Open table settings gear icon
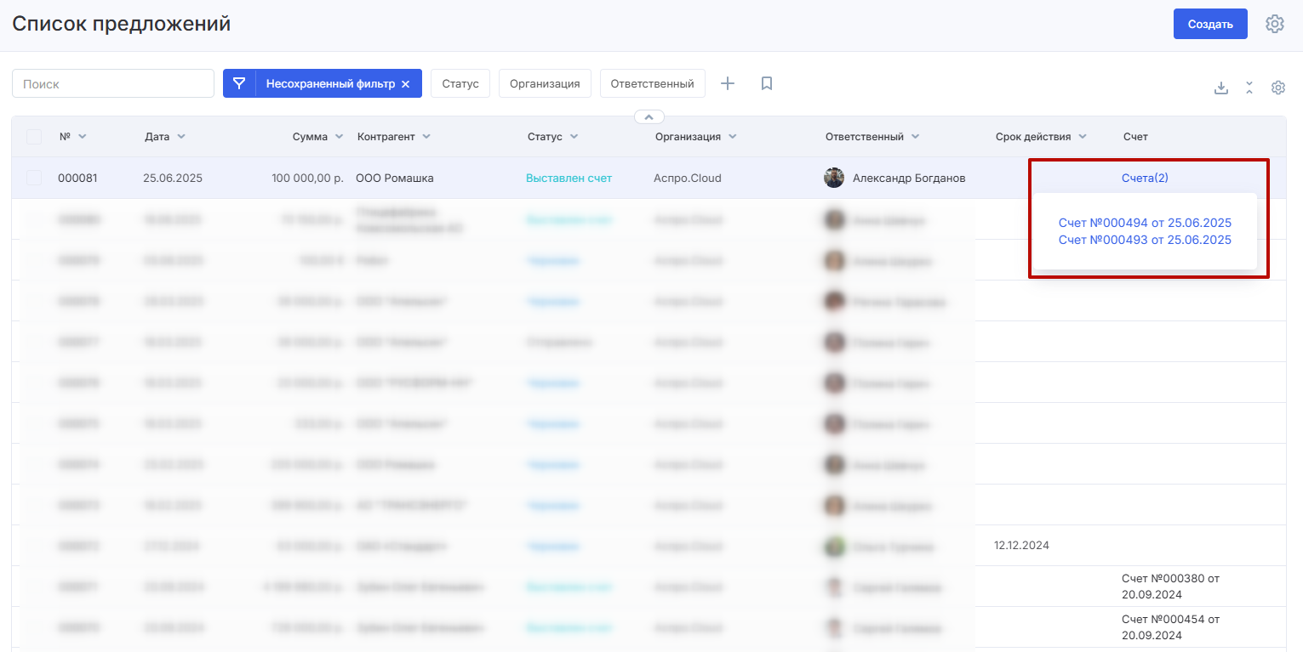The image size is (1303, 652). [1277, 88]
